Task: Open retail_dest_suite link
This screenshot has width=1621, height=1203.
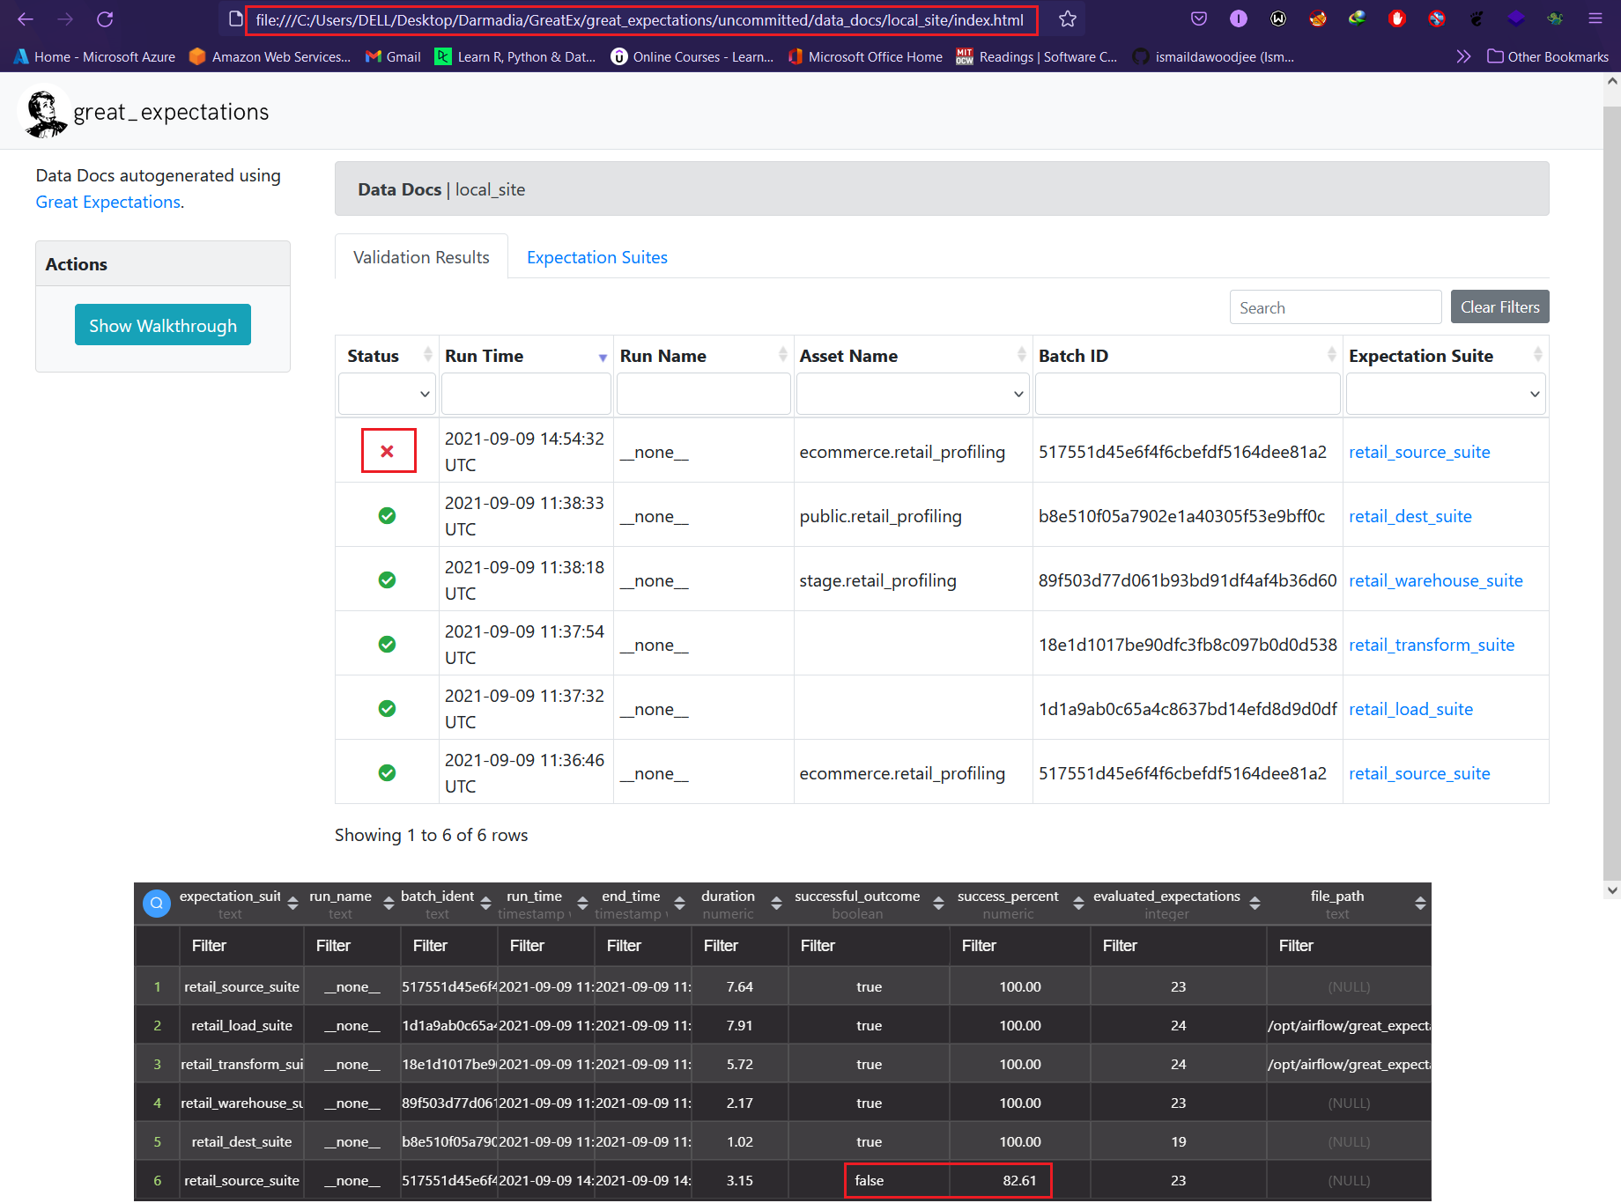Action: (1410, 516)
